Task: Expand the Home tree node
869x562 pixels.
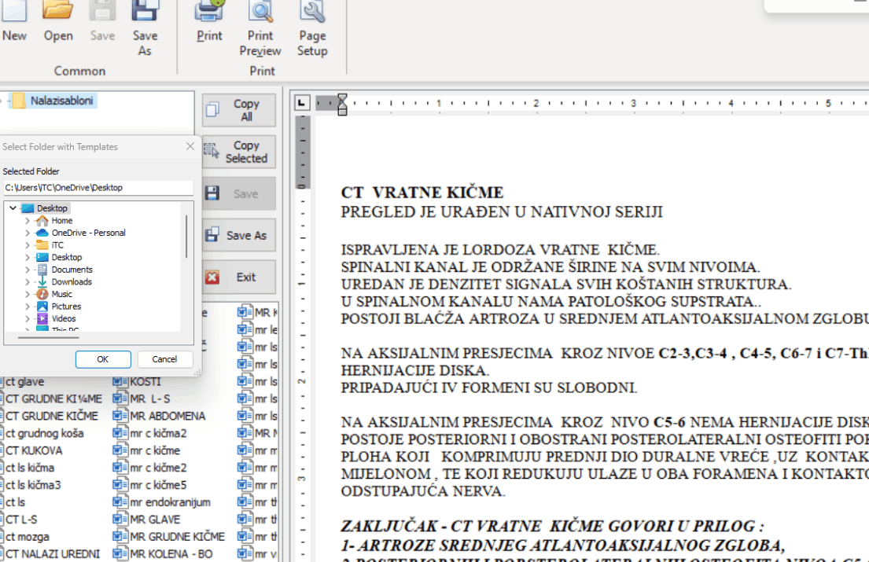Action: 28,221
